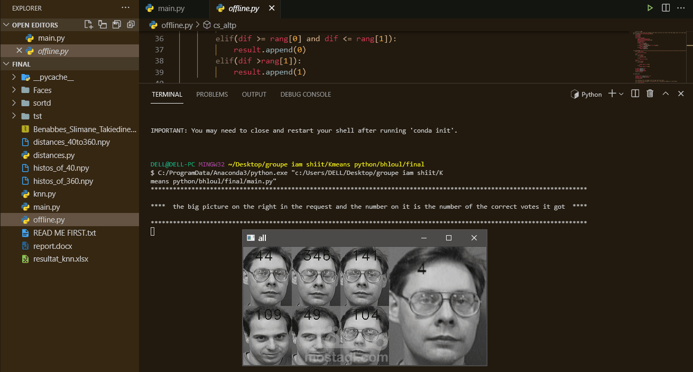Run Python file with play icon
This screenshot has width=693, height=372.
coord(650,8)
